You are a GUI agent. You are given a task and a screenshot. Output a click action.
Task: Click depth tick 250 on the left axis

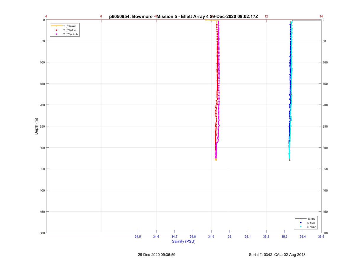point(42,126)
